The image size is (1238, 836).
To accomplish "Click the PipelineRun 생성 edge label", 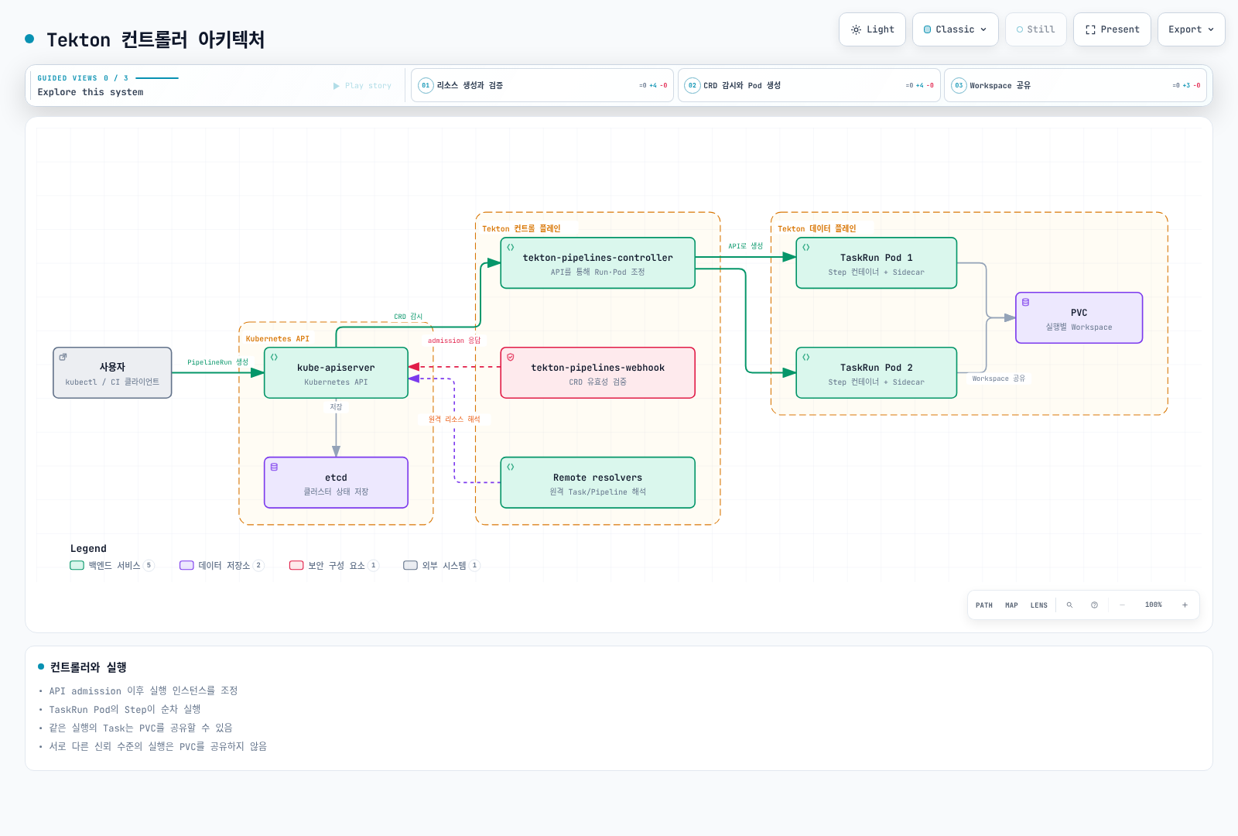I will click(x=217, y=362).
